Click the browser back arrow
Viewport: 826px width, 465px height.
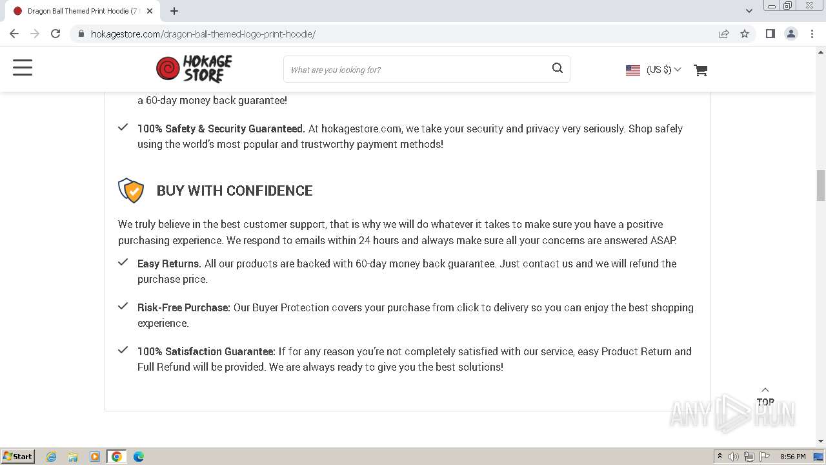14,34
